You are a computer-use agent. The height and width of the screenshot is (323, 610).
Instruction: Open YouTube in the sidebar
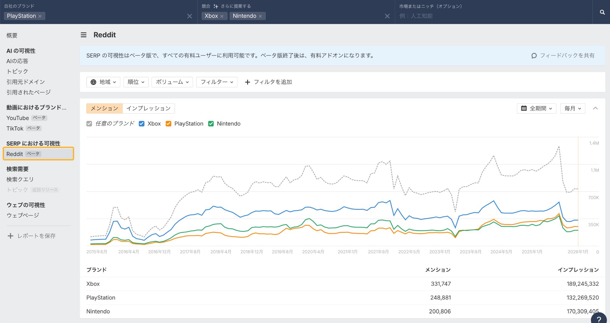pos(18,118)
